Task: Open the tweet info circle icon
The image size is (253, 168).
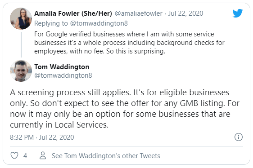Action: 239,137
